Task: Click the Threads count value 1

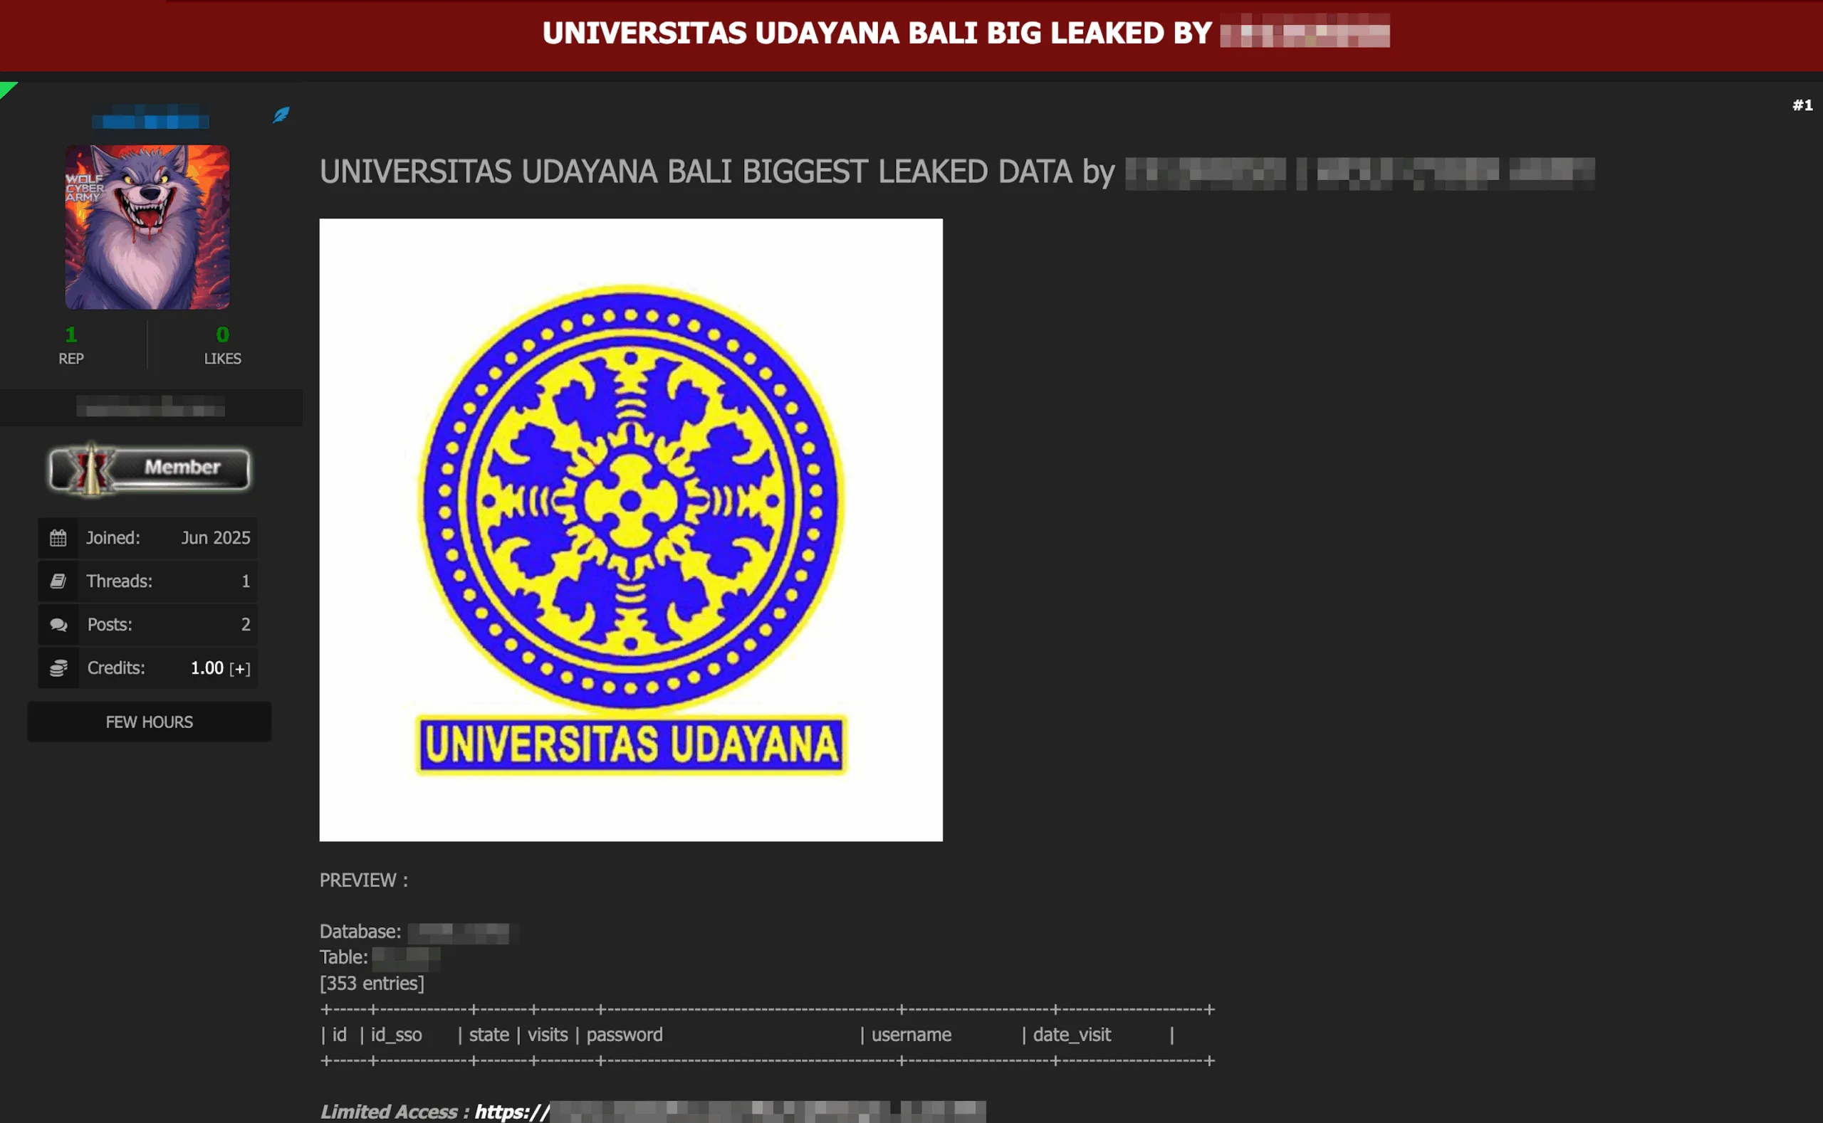Action: (246, 581)
